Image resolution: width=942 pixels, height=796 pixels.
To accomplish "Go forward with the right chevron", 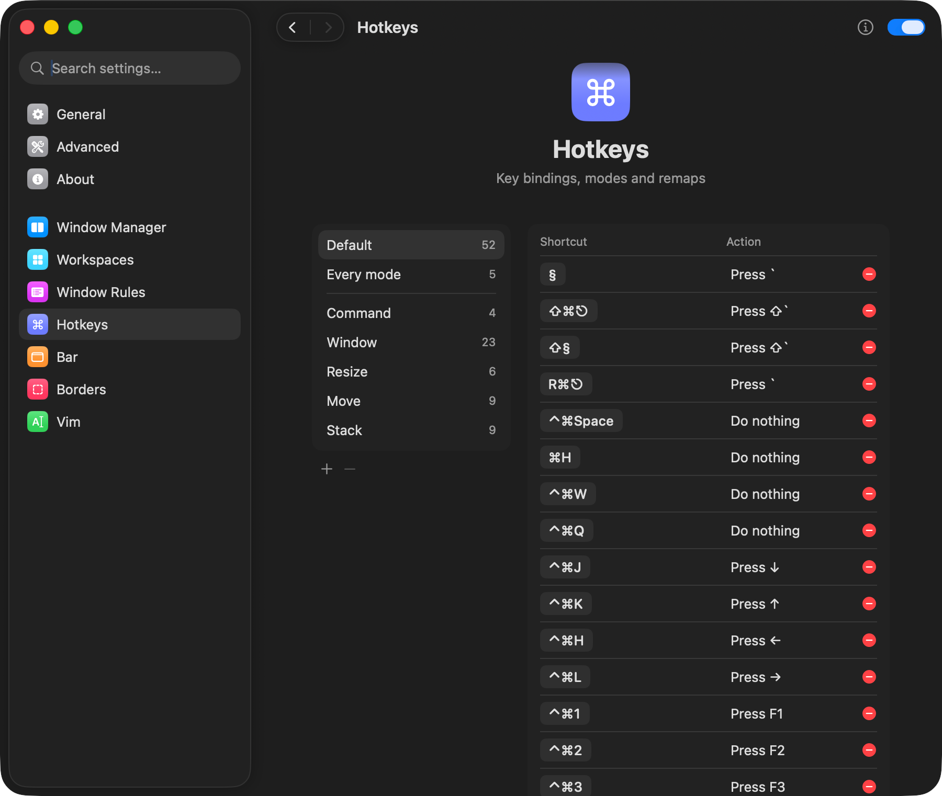I will (328, 27).
